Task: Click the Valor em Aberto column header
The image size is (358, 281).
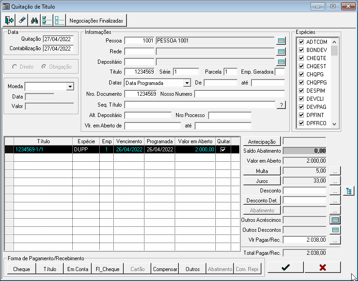Action: tap(195, 141)
